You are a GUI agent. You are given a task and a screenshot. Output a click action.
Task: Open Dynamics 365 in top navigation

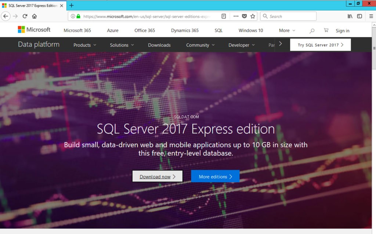[x=185, y=30]
